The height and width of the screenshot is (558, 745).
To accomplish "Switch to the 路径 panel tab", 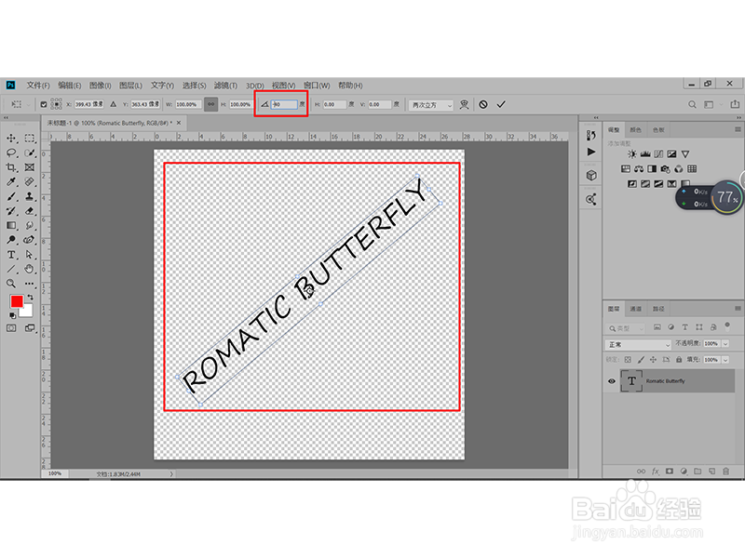I will tap(658, 309).
